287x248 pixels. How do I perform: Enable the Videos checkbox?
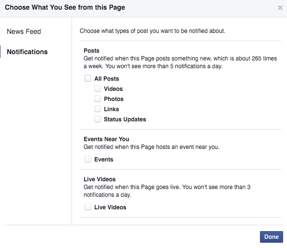click(x=98, y=88)
